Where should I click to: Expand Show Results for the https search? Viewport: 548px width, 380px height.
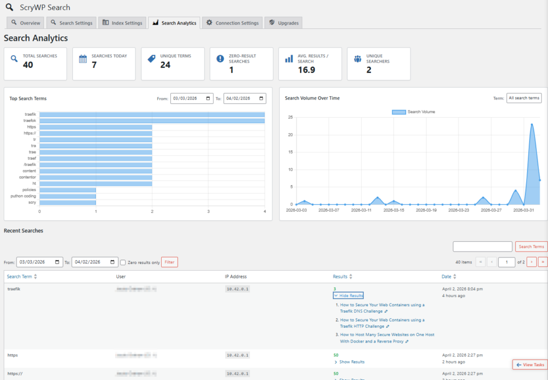352,362
